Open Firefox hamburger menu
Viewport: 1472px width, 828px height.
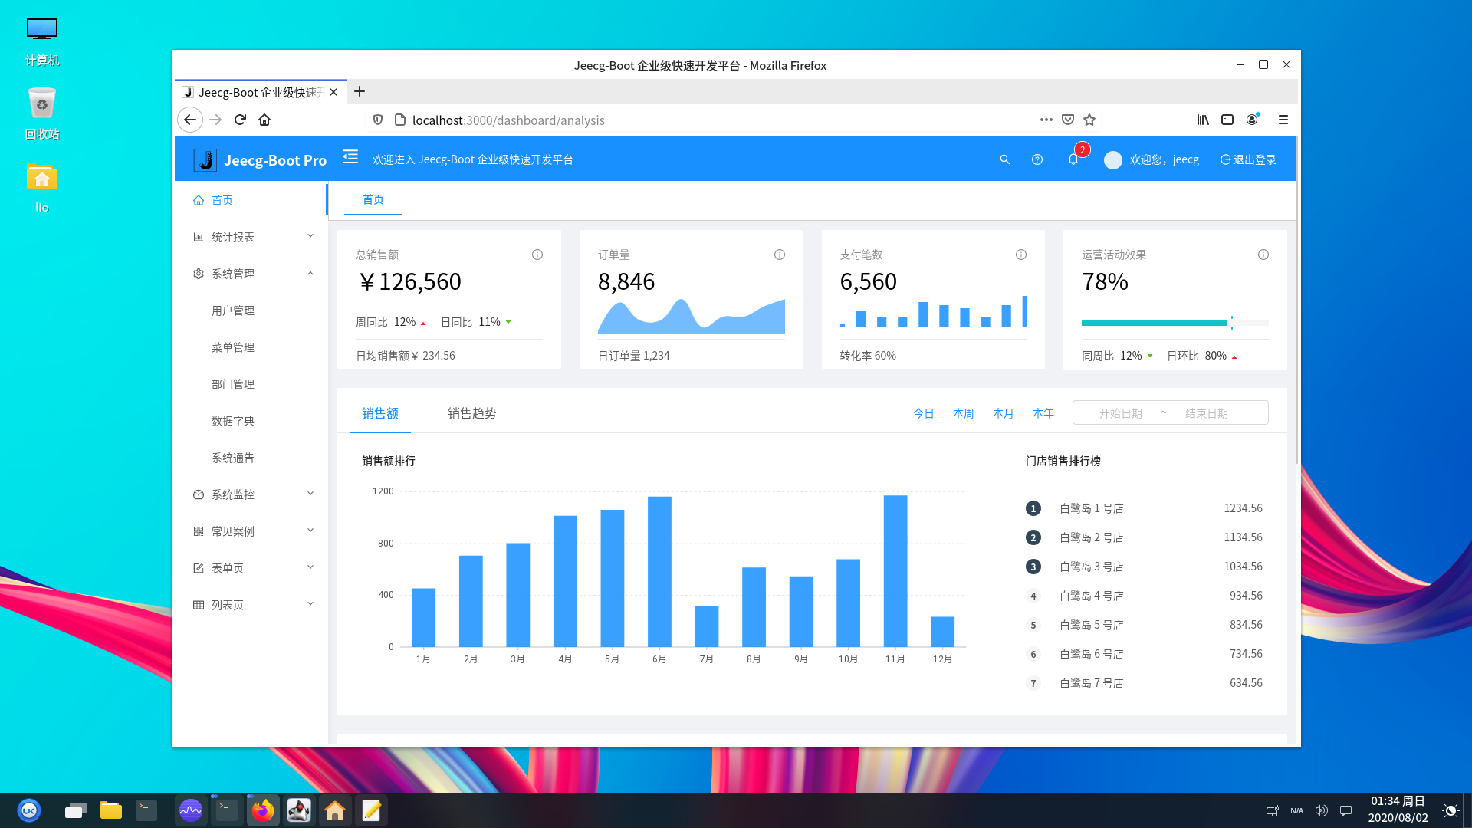(x=1283, y=120)
